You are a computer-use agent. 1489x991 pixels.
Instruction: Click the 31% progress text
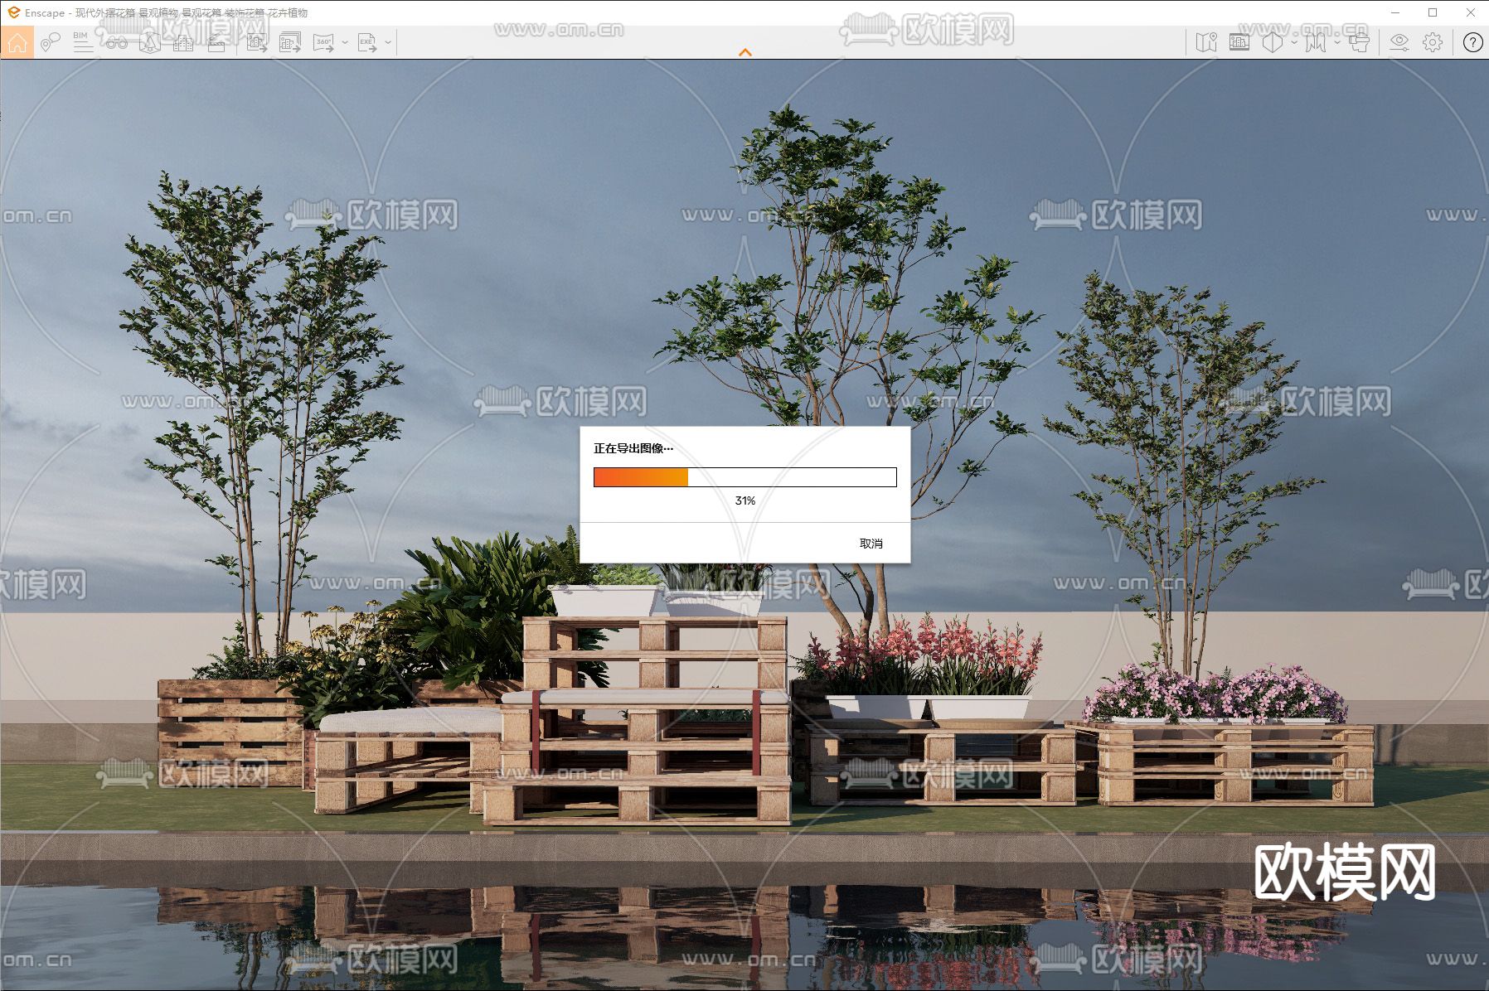point(745,500)
